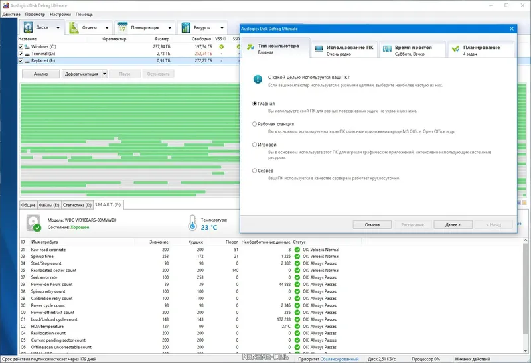Select the Главная radio option

point(254,104)
